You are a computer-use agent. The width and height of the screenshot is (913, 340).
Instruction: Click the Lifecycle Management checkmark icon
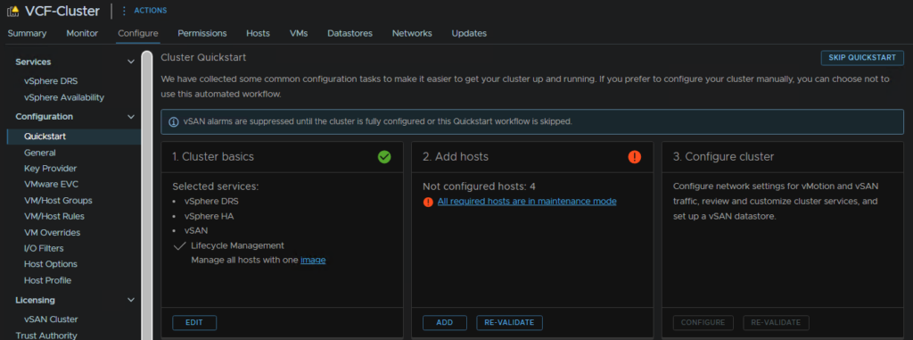click(179, 246)
